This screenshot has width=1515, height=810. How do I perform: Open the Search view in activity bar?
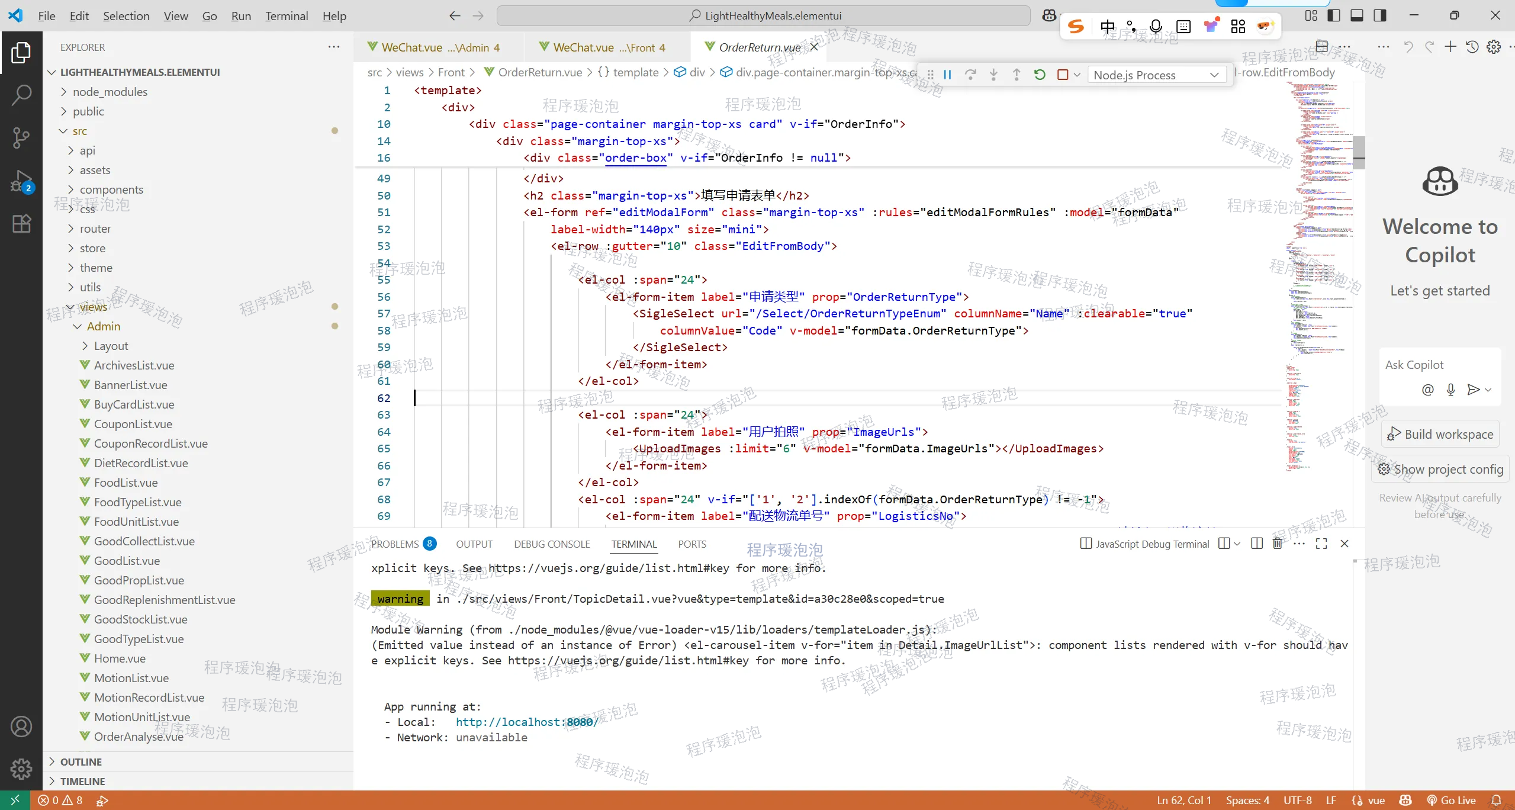coord(21,95)
